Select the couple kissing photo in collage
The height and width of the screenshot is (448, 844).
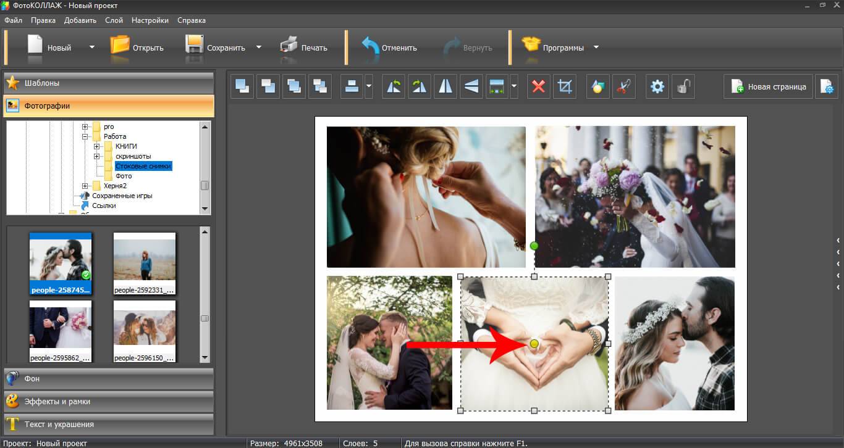(675, 343)
